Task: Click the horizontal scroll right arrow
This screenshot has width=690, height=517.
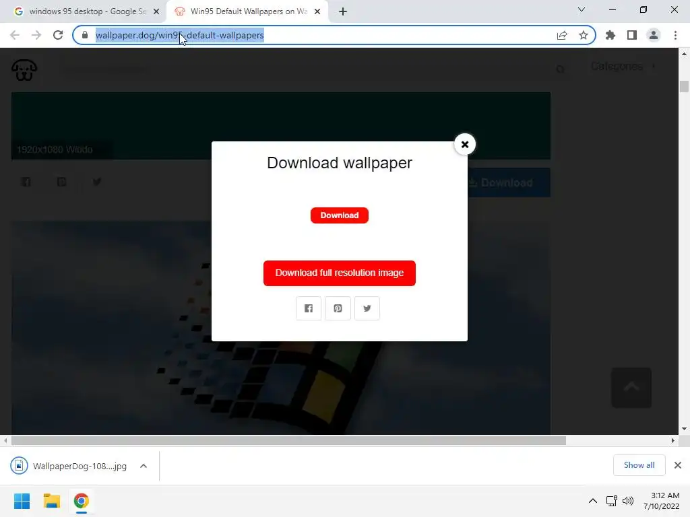Action: tap(673, 440)
